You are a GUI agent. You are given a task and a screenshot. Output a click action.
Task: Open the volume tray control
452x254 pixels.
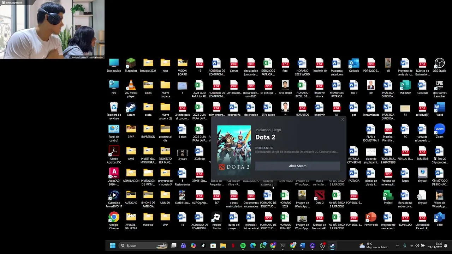(417, 246)
